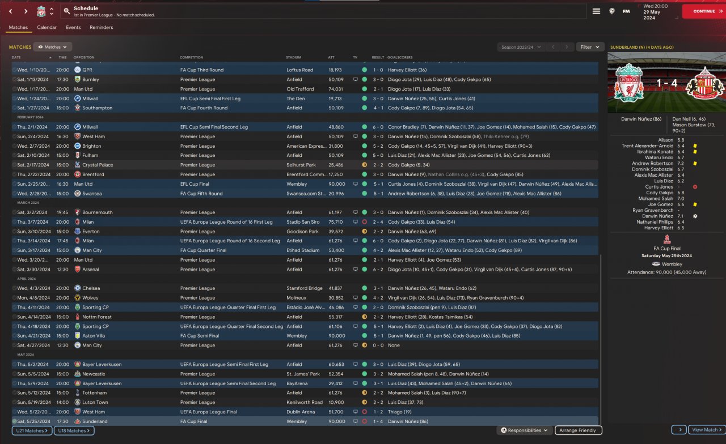
Task: Go to previous season arrow
Action: pos(553,47)
